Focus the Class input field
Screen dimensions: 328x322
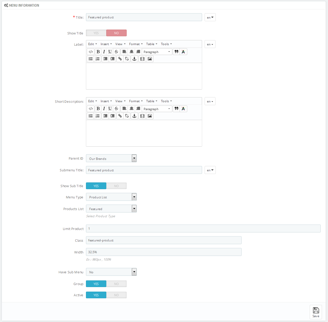164,240
